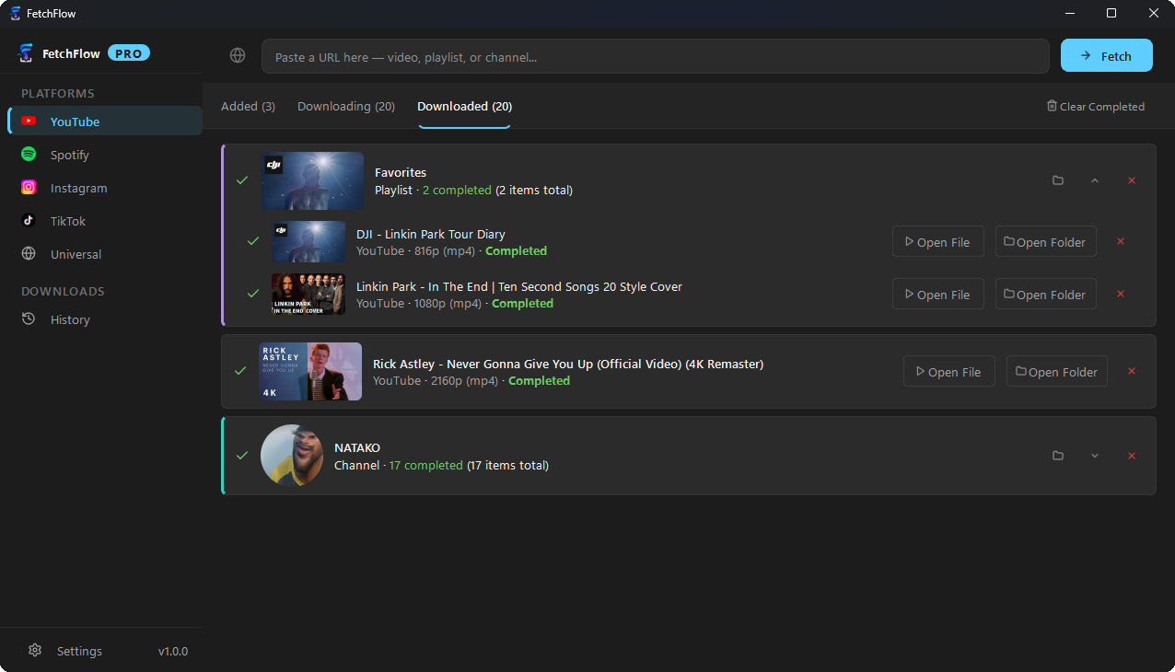The image size is (1175, 672).
Task: Select the Spotify platform icon
Action: click(29, 155)
